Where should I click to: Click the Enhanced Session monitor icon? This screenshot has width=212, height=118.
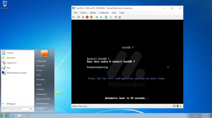[x=116, y=17]
